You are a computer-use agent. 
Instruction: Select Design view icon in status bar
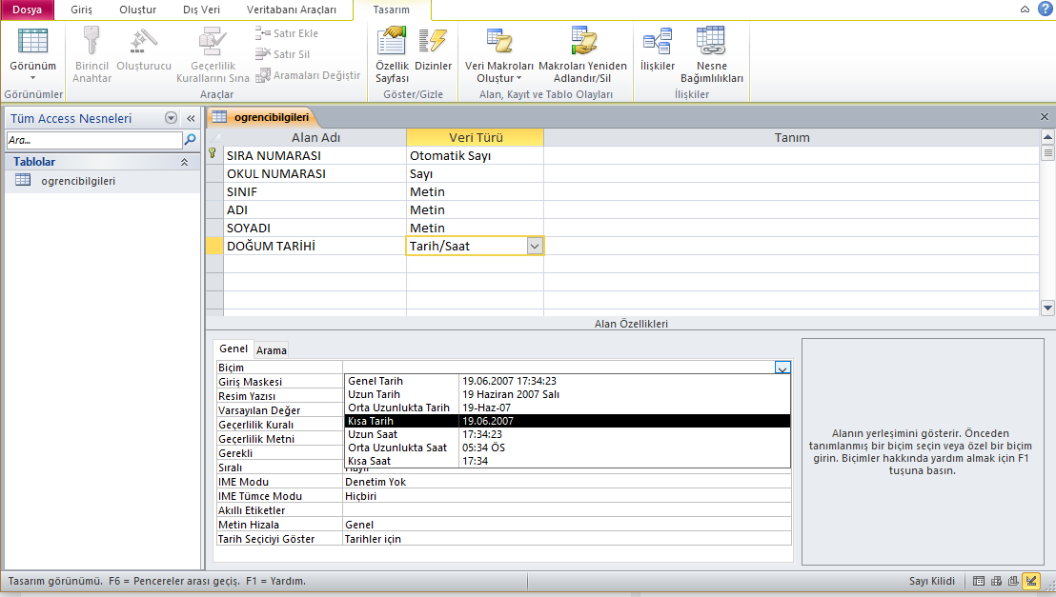click(1031, 581)
